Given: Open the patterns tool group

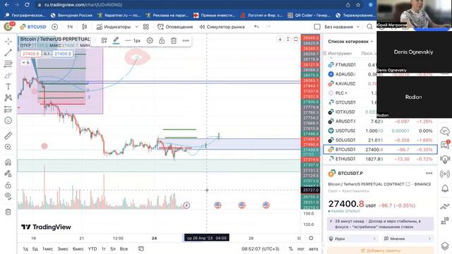Looking at the screenshot, I should coord(8,98).
